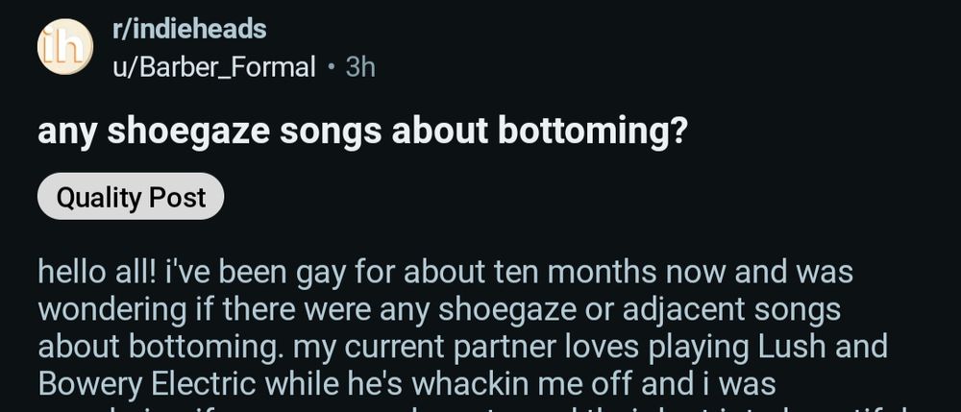Click the 3h post timestamp
The height and width of the screenshot is (412, 961).
click(360, 67)
